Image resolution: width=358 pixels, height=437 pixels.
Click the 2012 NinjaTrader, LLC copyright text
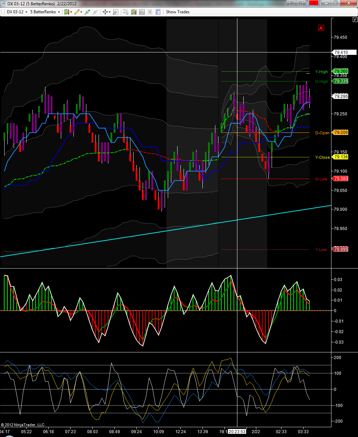click(x=23, y=425)
